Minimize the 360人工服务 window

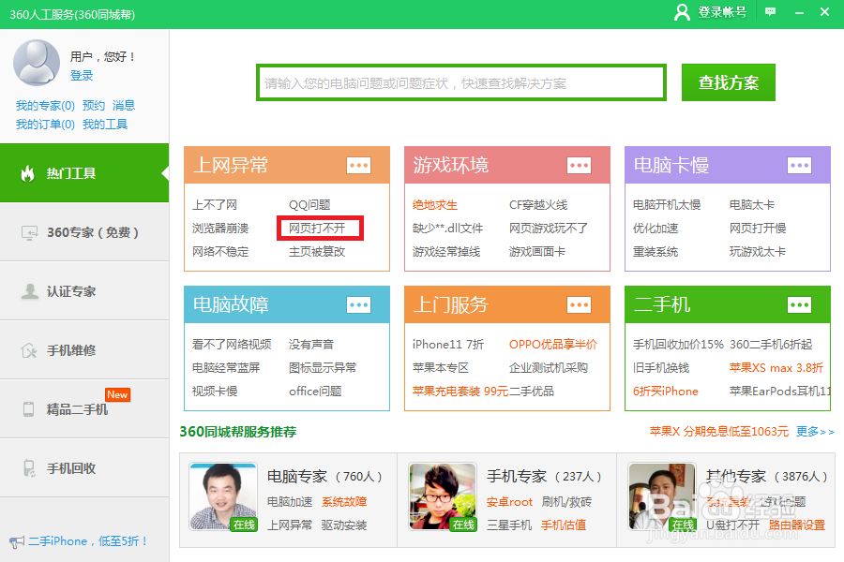click(x=799, y=12)
